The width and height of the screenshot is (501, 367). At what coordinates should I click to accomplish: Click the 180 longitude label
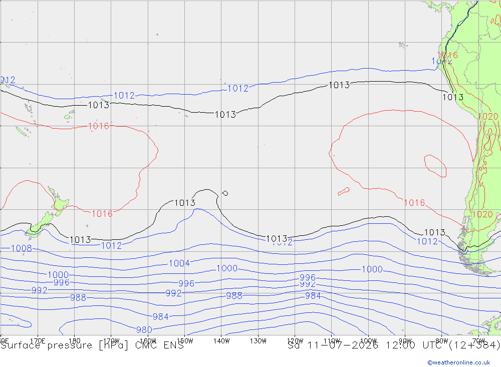[x=75, y=341]
